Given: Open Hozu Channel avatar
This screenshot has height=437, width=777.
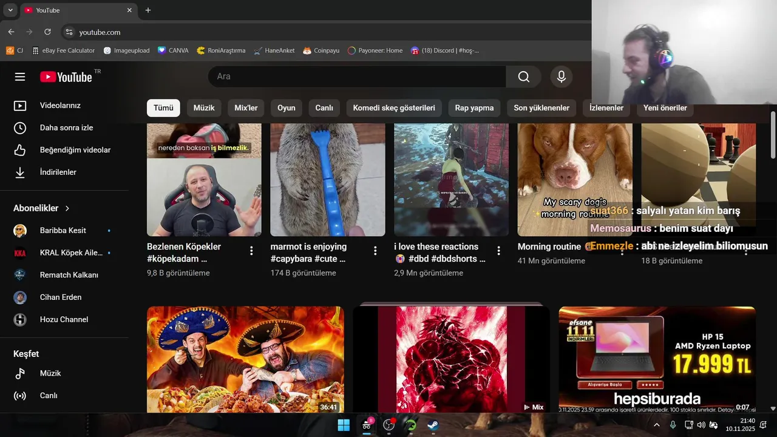Looking at the screenshot, I should click(x=20, y=320).
